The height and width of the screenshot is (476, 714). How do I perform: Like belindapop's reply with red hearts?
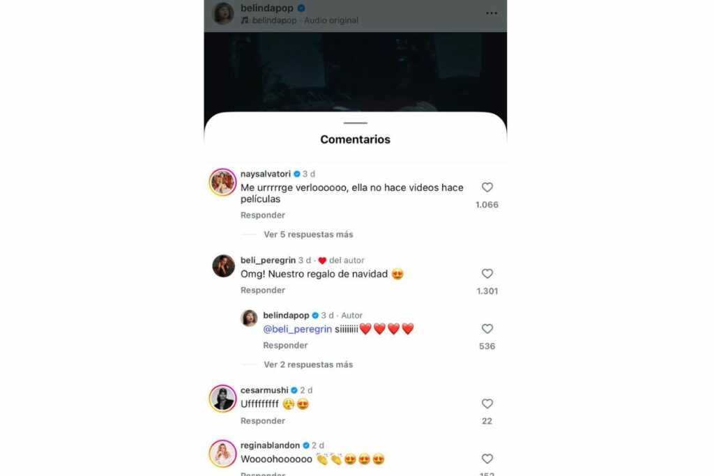(487, 329)
